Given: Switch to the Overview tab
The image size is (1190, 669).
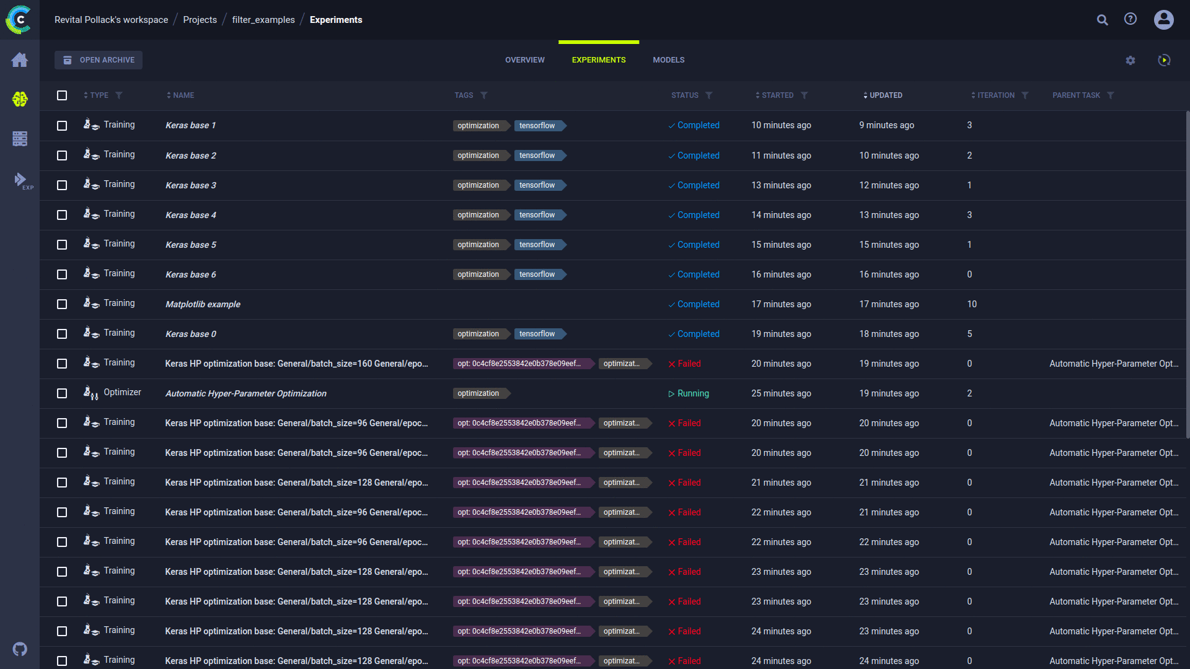Looking at the screenshot, I should [x=525, y=60].
